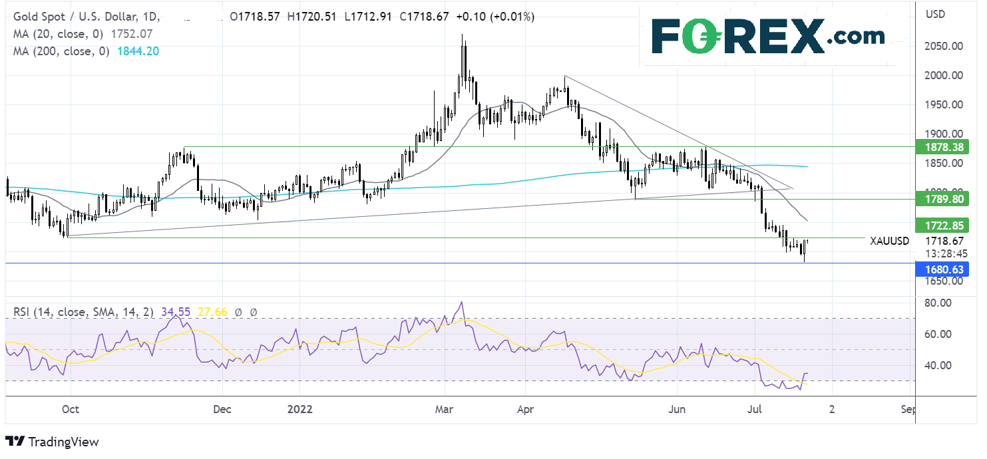Click the Jul date on time axis

(x=755, y=408)
